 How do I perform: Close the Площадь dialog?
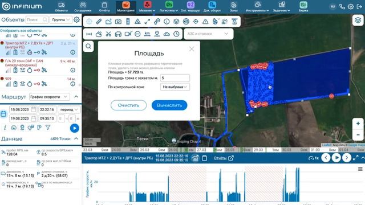pyautogui.click(x=192, y=49)
